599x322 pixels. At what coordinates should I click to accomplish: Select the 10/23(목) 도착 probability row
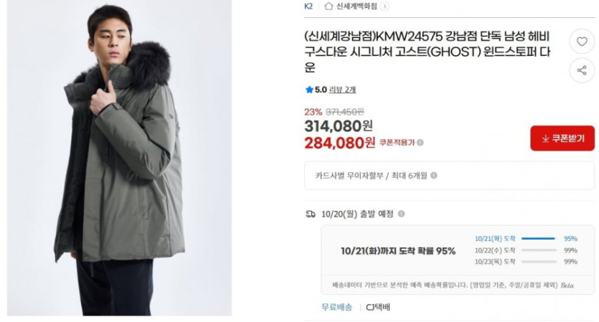[x=526, y=262]
